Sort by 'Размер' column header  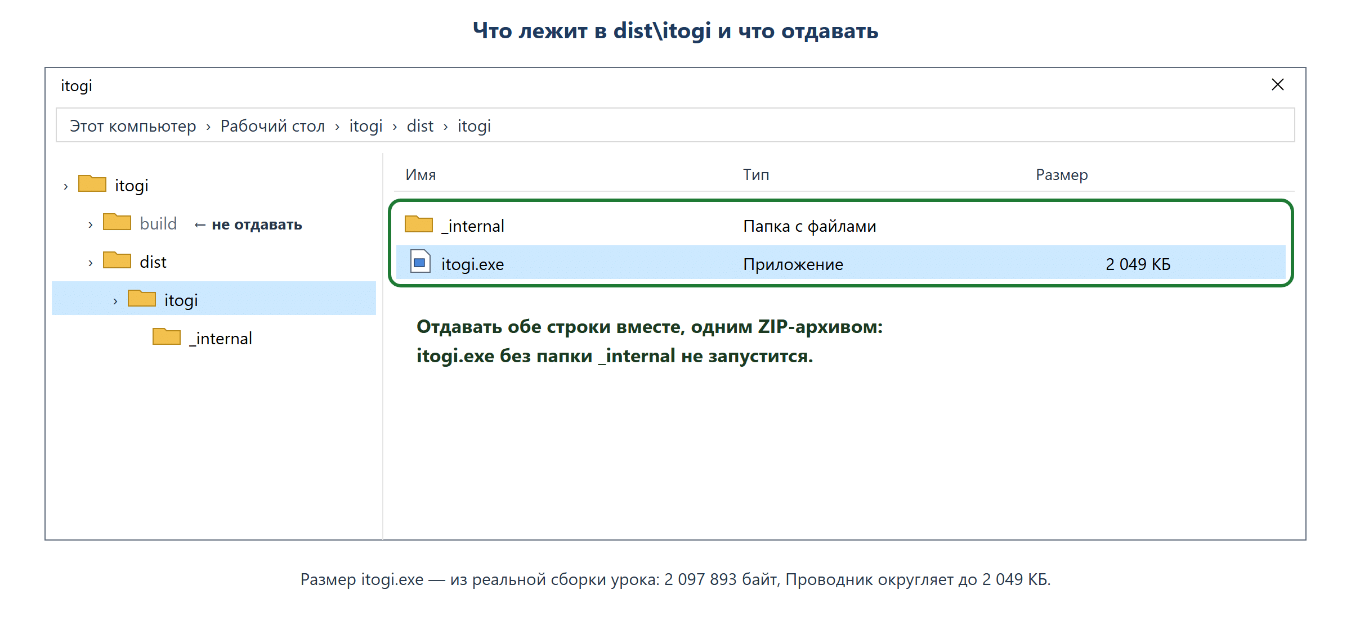pos(1062,175)
